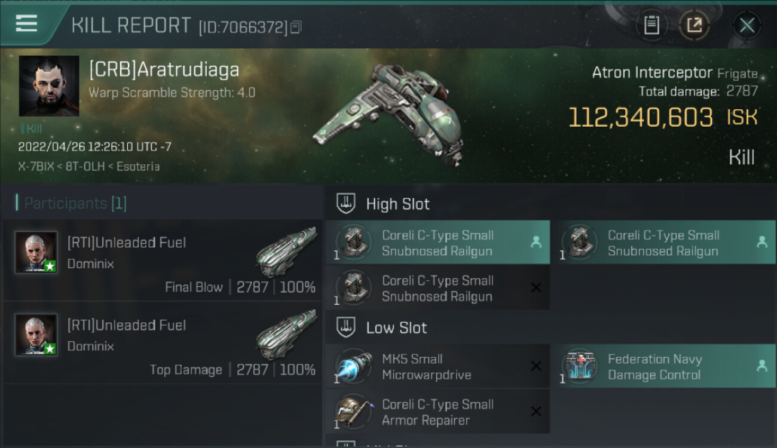This screenshot has height=448, width=777.
Task: Open the hamburger menu
Action: [x=26, y=23]
